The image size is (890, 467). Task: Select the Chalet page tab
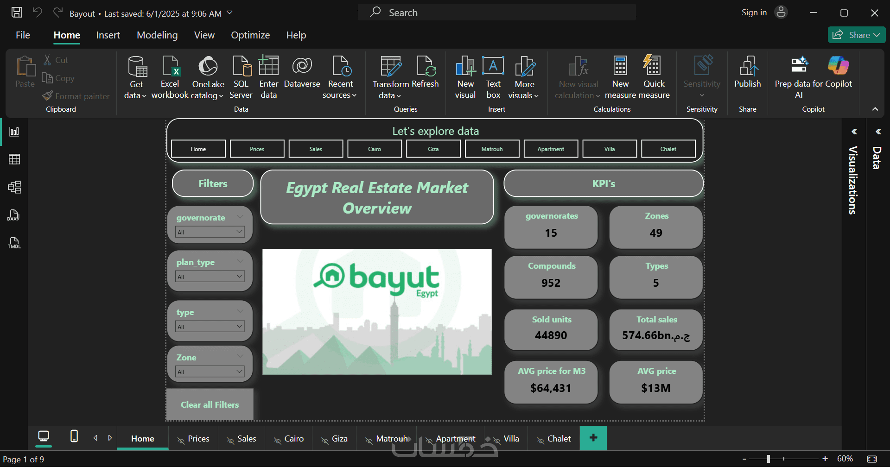point(553,439)
